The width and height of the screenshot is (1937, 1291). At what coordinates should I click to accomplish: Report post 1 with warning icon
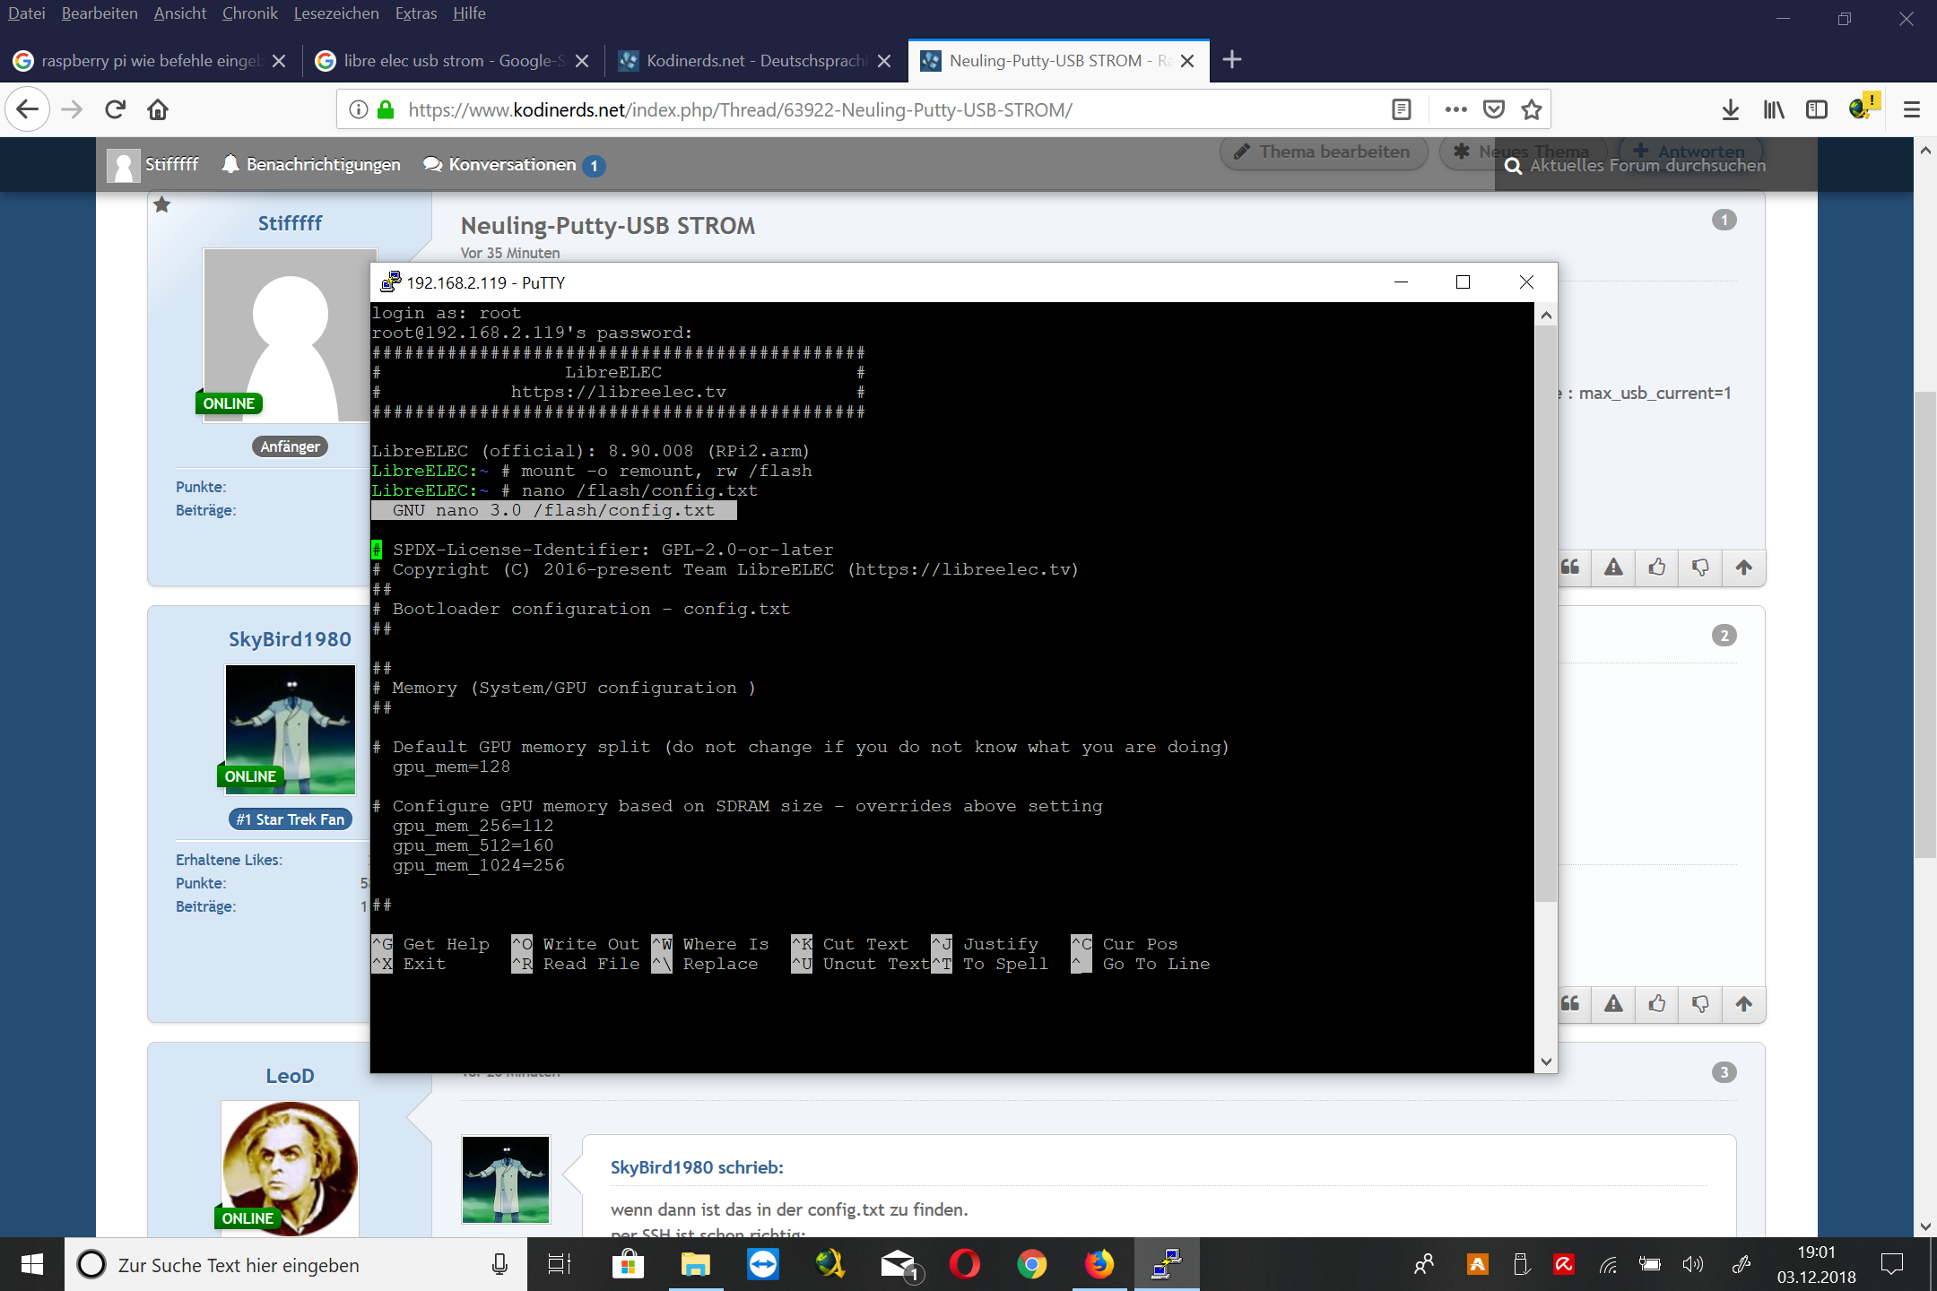[x=1613, y=567]
